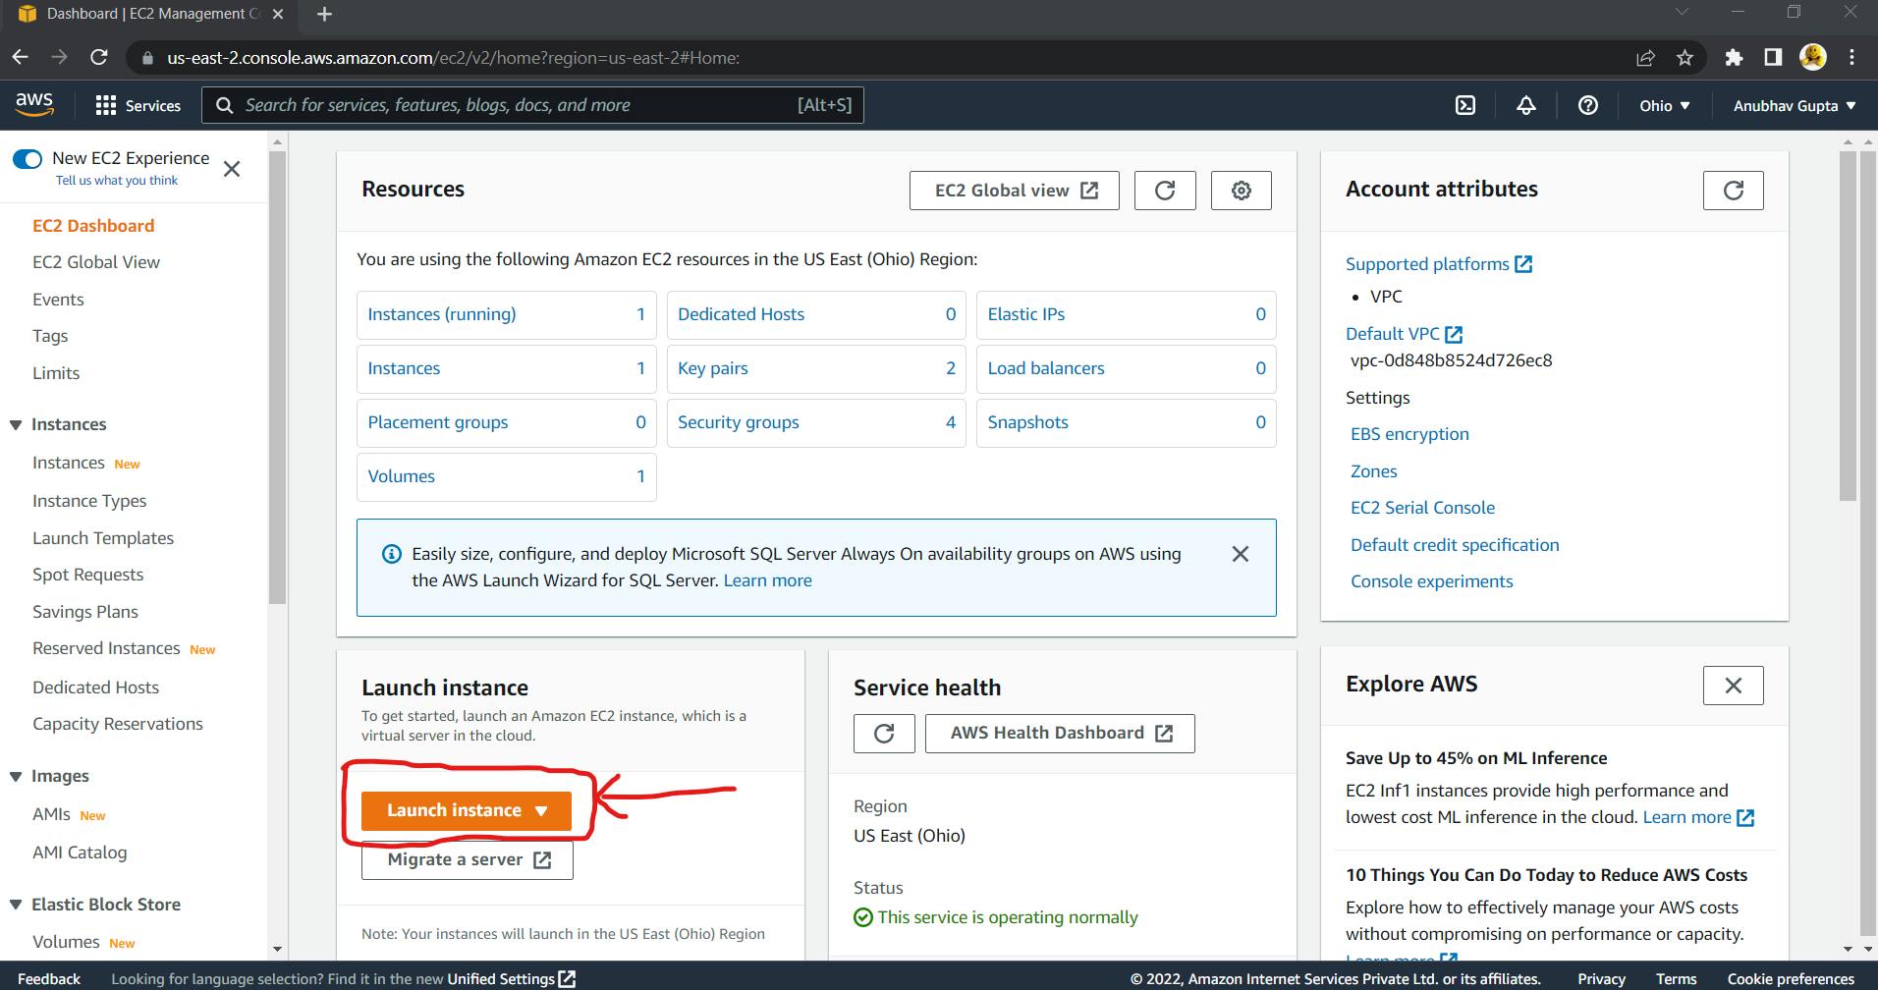Open Chrome profile avatar
1878x990 pixels.
tap(1813, 58)
